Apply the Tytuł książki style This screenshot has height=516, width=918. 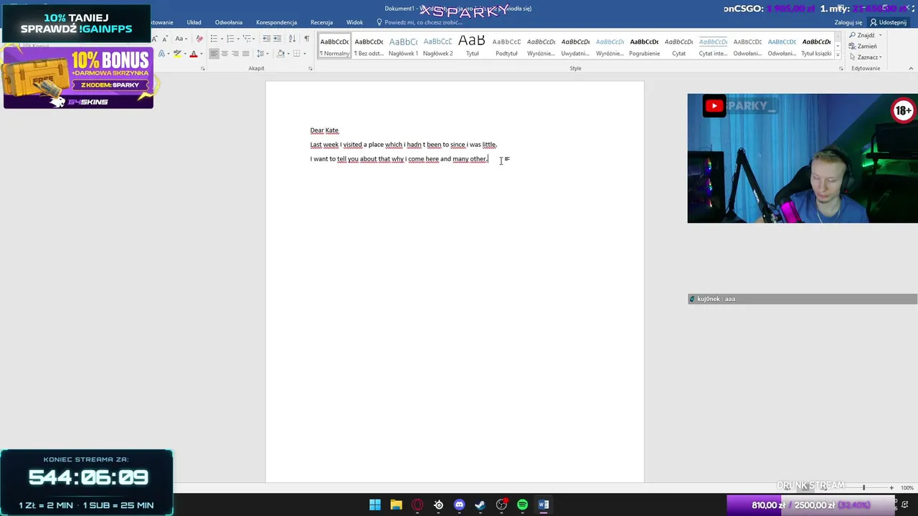[816, 46]
